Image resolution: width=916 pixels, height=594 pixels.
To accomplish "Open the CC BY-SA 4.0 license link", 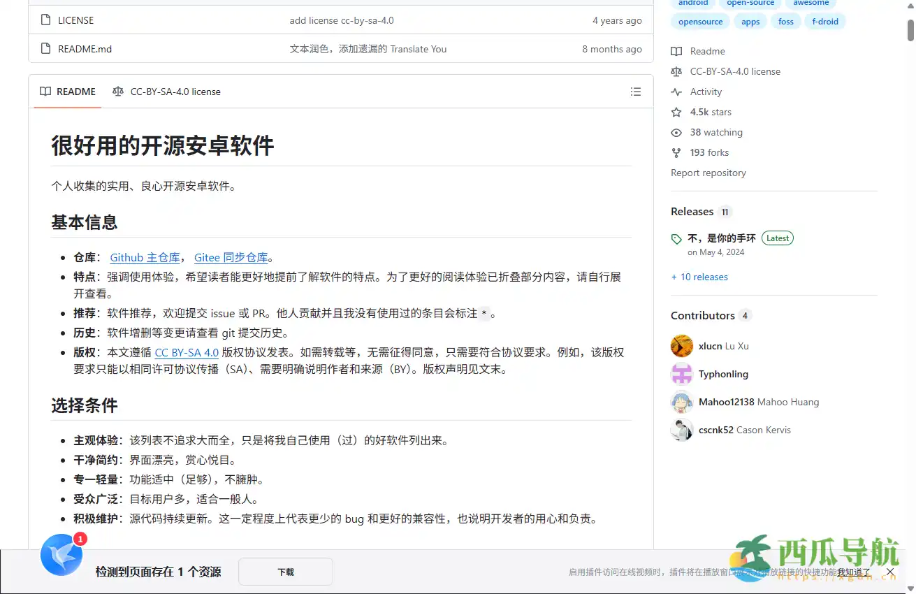I will pos(187,352).
